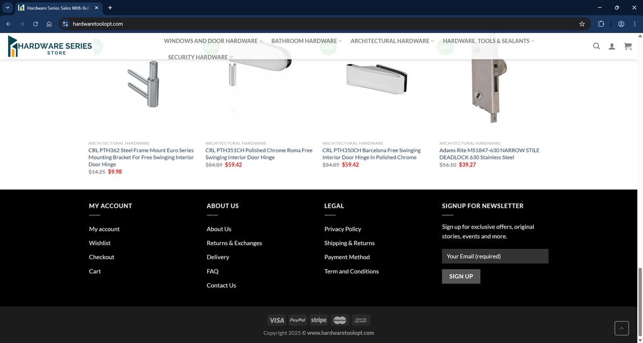
Task: Open About Us footer link
Action: pyautogui.click(x=219, y=229)
